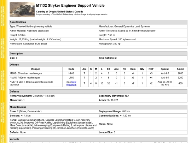Select the Manufacturer: General Dynamics Land Systems cell
The height and width of the screenshot is (143, 191).
click(143, 26)
